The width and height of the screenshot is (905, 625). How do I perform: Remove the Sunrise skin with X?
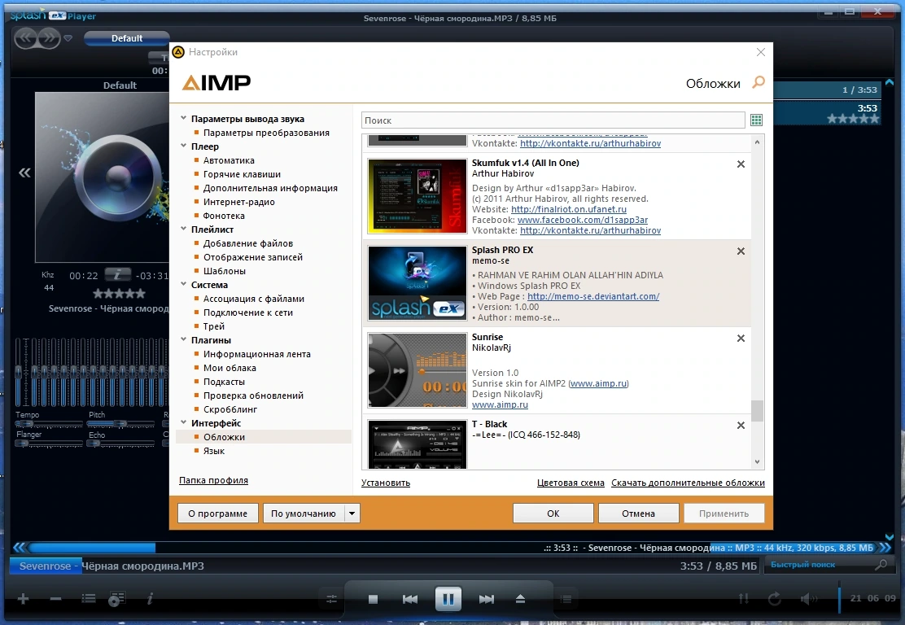pyautogui.click(x=741, y=339)
